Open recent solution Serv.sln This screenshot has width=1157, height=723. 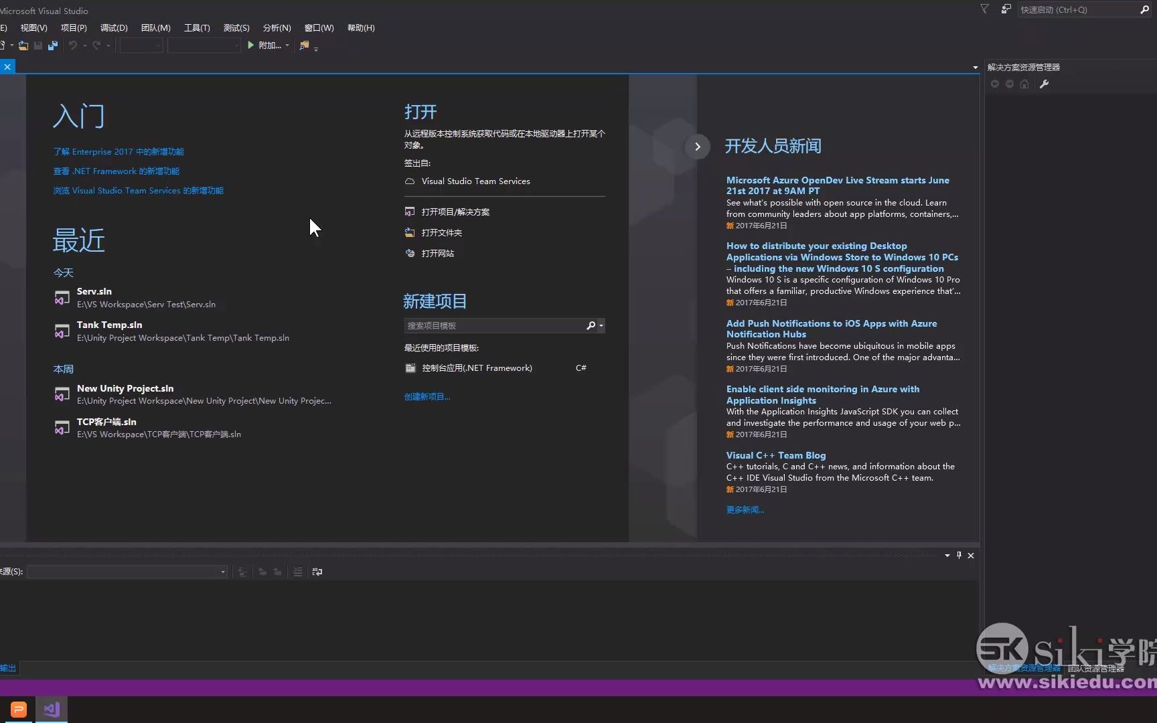(x=135, y=298)
